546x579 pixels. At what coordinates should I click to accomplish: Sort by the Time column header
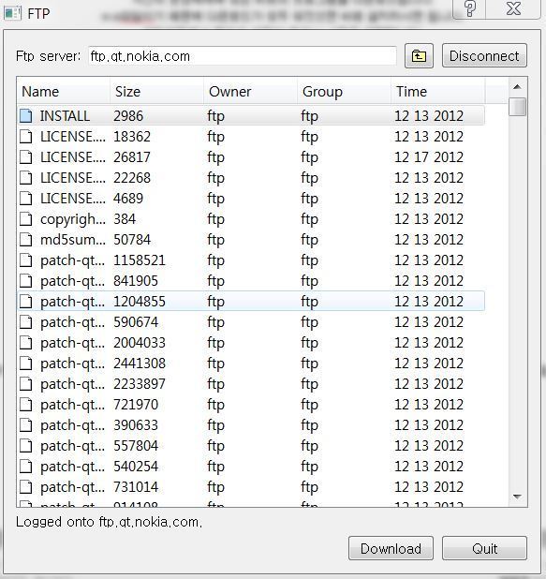click(438, 92)
